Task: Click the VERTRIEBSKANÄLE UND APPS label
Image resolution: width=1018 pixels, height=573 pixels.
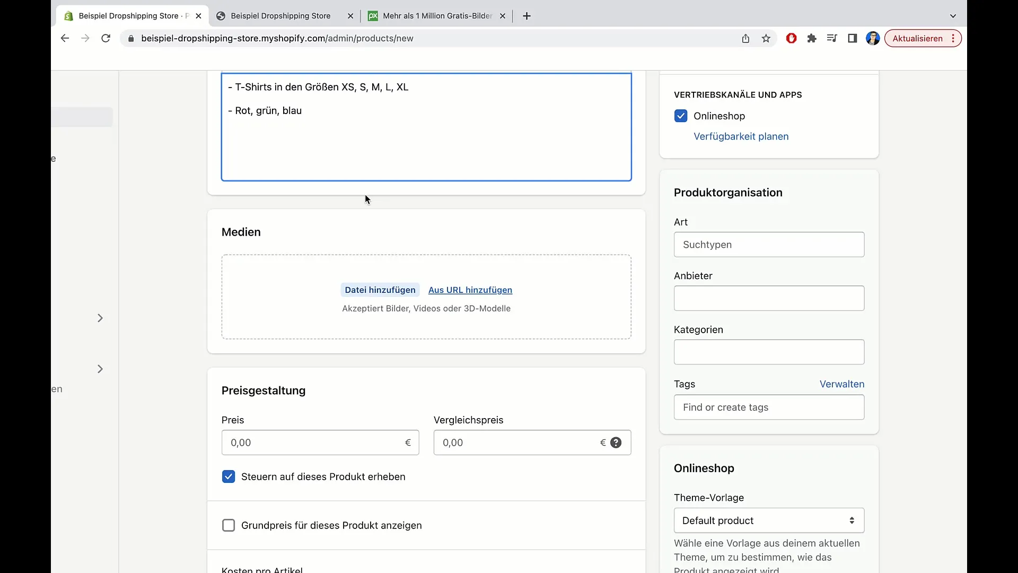Action: [738, 94]
